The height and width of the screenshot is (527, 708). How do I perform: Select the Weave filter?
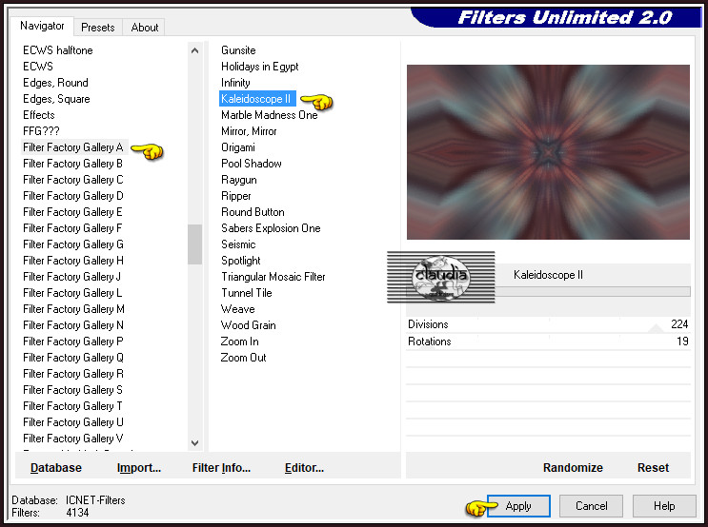tap(237, 309)
